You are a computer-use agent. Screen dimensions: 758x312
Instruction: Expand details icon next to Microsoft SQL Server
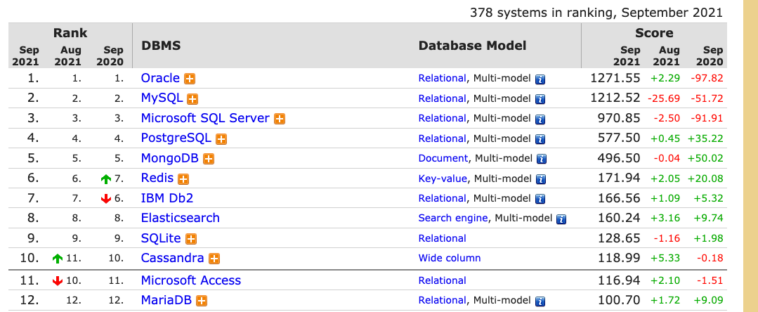(x=280, y=119)
